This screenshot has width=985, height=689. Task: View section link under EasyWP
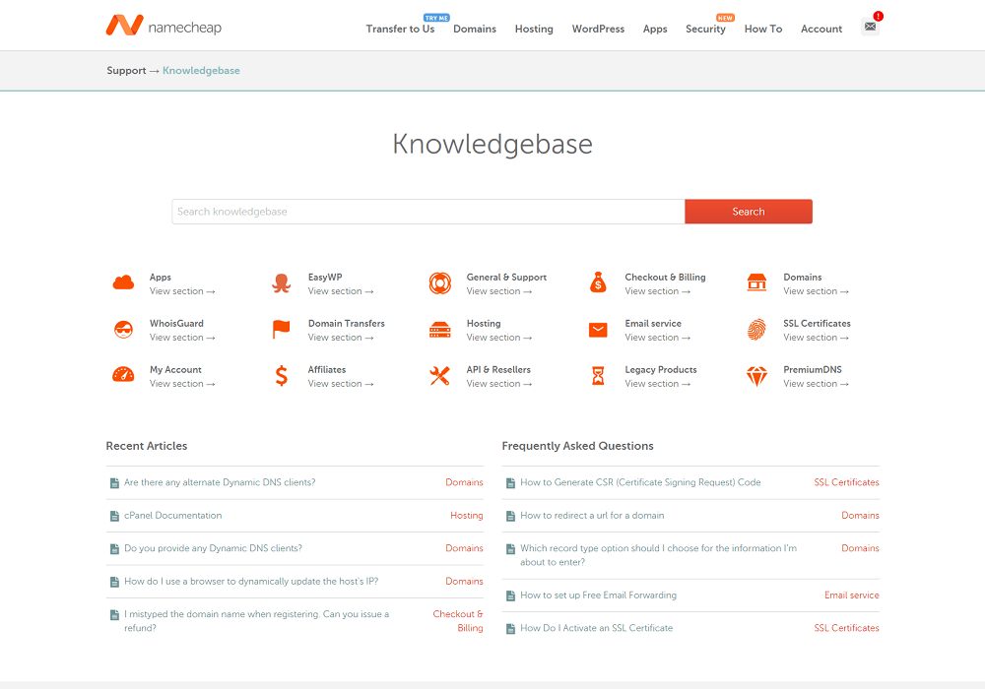click(x=341, y=291)
